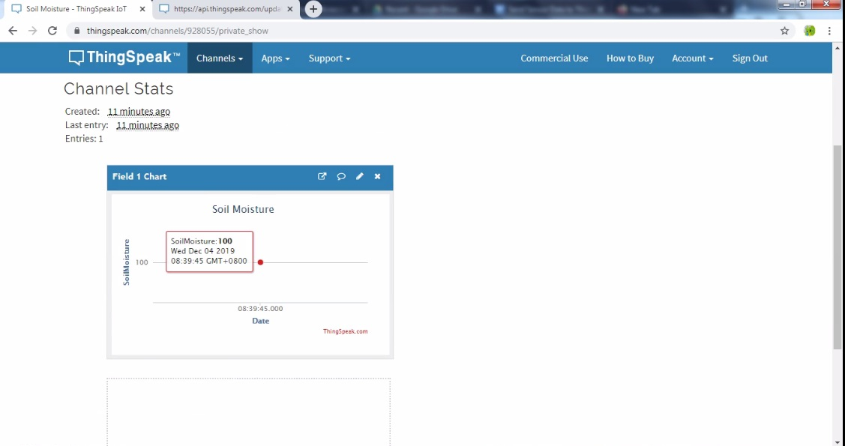Close the Soil Moisture browser tab
Image resolution: width=845 pixels, height=446 pixels.
coord(142,10)
